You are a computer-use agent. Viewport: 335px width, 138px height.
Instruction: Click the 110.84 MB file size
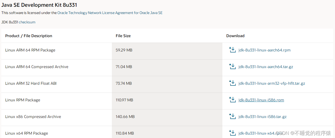(125, 133)
